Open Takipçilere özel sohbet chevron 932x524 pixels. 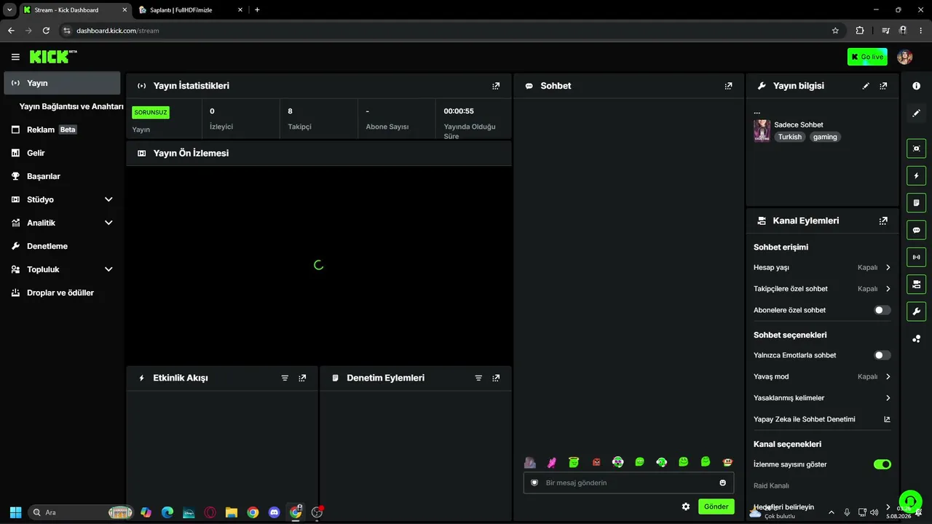(888, 289)
